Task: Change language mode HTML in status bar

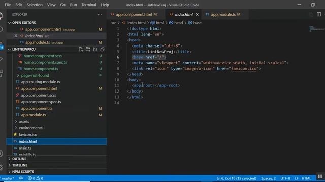Action: [306, 178]
